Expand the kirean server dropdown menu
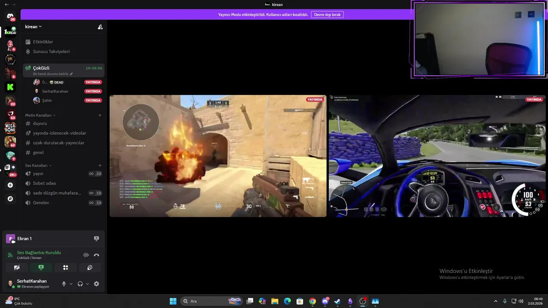The image size is (548, 308). point(33,27)
